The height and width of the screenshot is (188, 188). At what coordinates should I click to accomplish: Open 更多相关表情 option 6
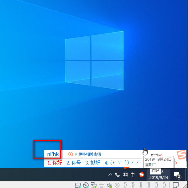pos(88,154)
